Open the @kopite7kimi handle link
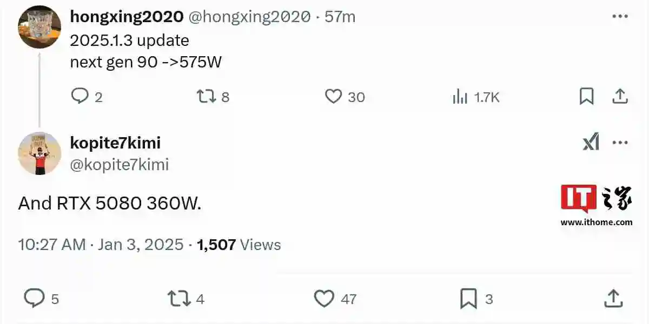 click(120, 164)
